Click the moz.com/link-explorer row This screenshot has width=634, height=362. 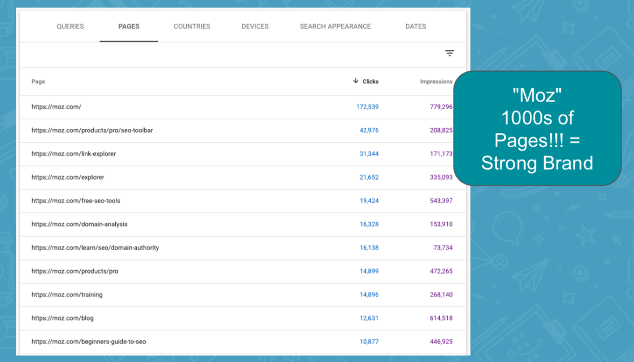pos(74,154)
